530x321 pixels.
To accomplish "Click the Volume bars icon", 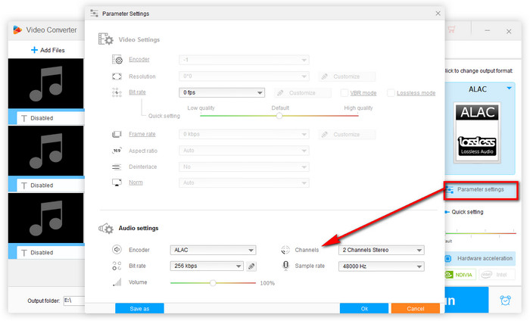I will pyautogui.click(x=117, y=282).
